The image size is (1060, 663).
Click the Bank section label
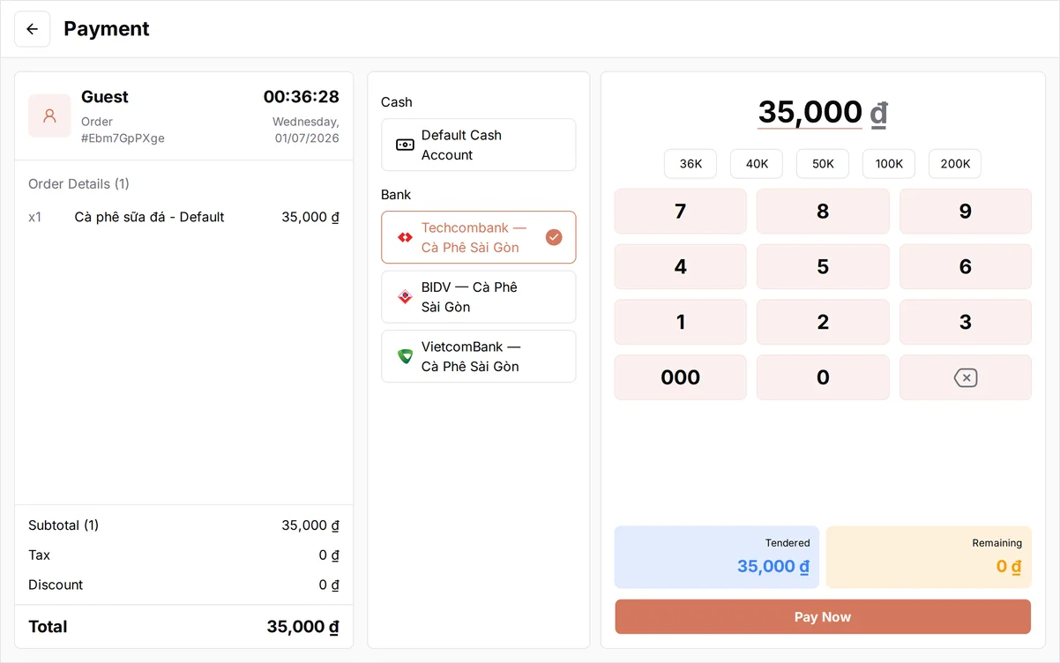click(x=396, y=195)
